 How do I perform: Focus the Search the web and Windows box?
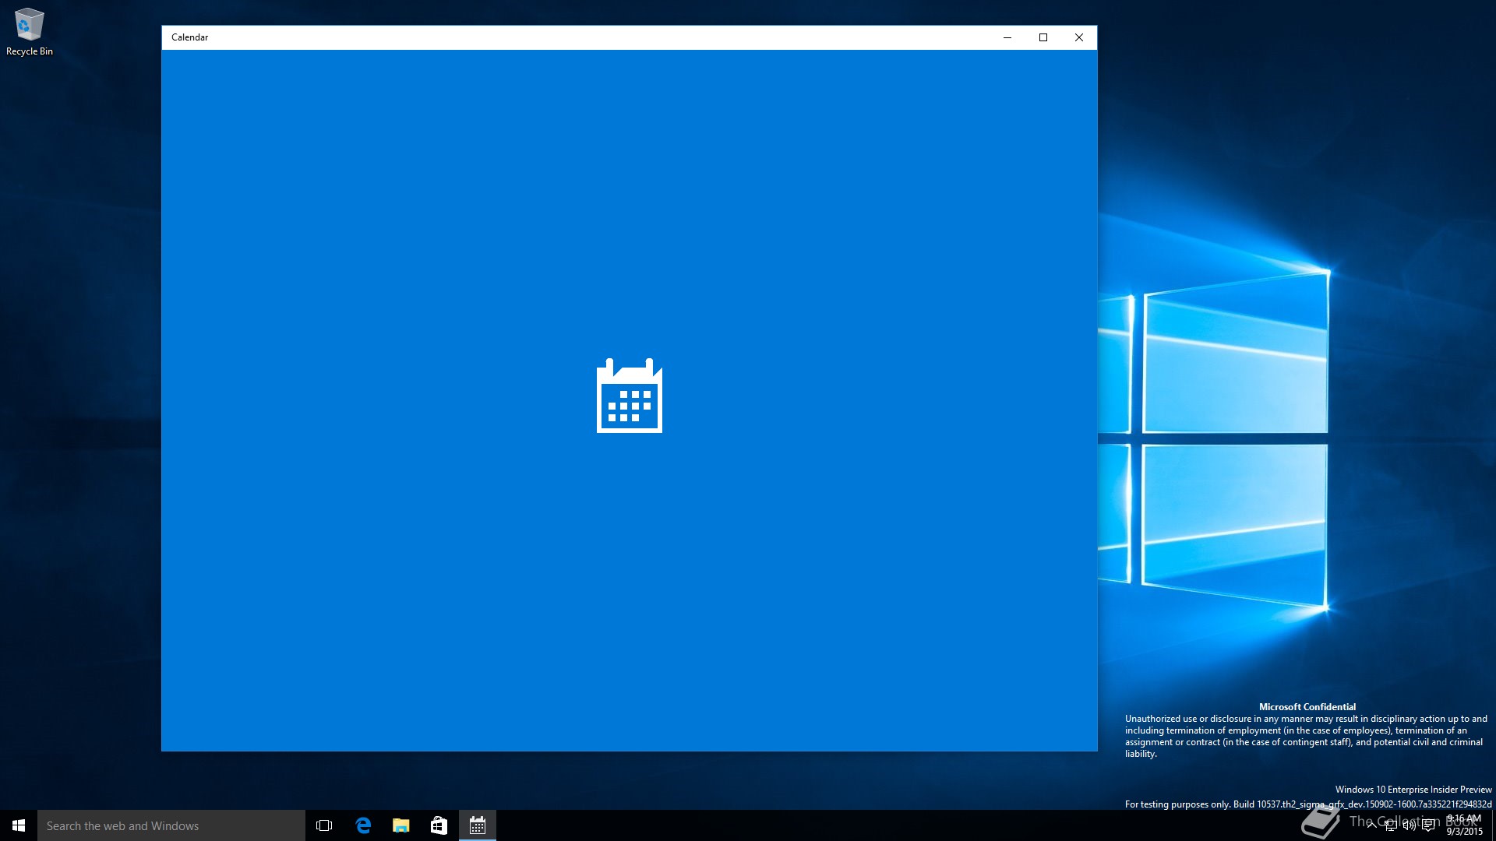coord(171,825)
